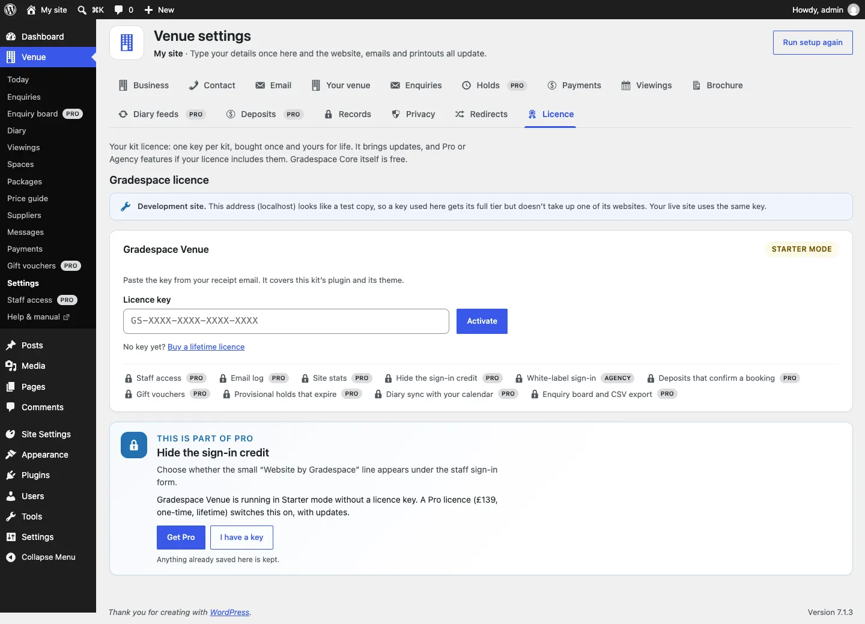Viewport: 865px width, 624px height.
Task: Click the Dashboard gauge icon in sidebar
Action: (x=11, y=37)
